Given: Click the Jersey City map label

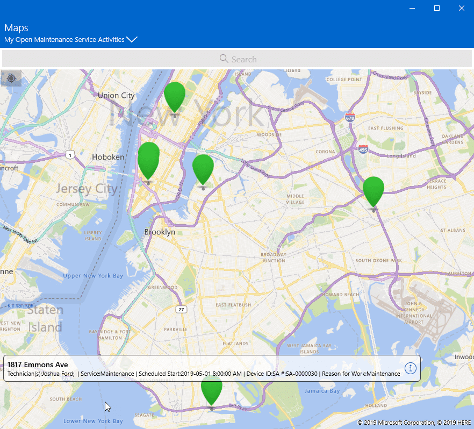Looking at the screenshot, I should (87, 189).
